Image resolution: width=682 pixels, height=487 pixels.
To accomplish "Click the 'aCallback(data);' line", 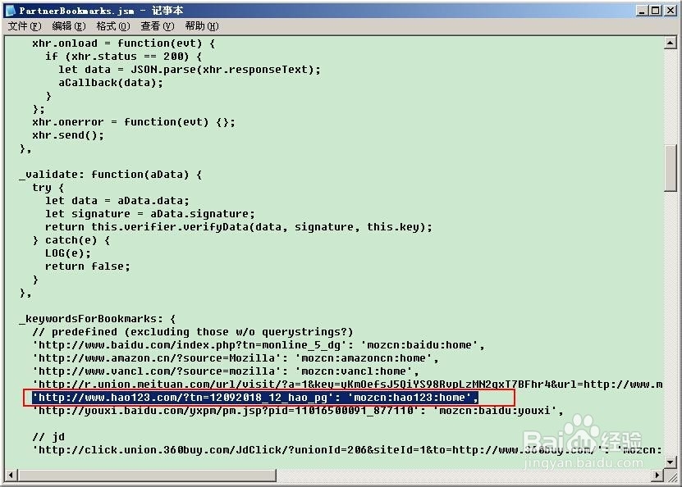I will tap(111, 83).
